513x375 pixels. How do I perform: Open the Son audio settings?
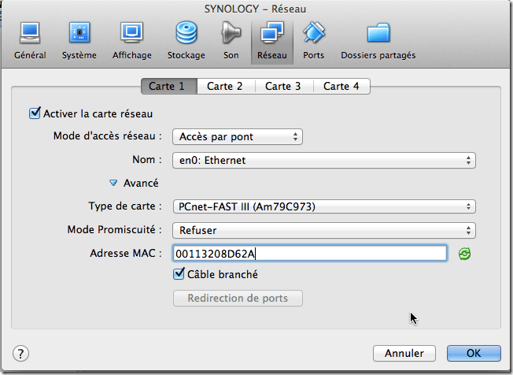tap(231, 41)
